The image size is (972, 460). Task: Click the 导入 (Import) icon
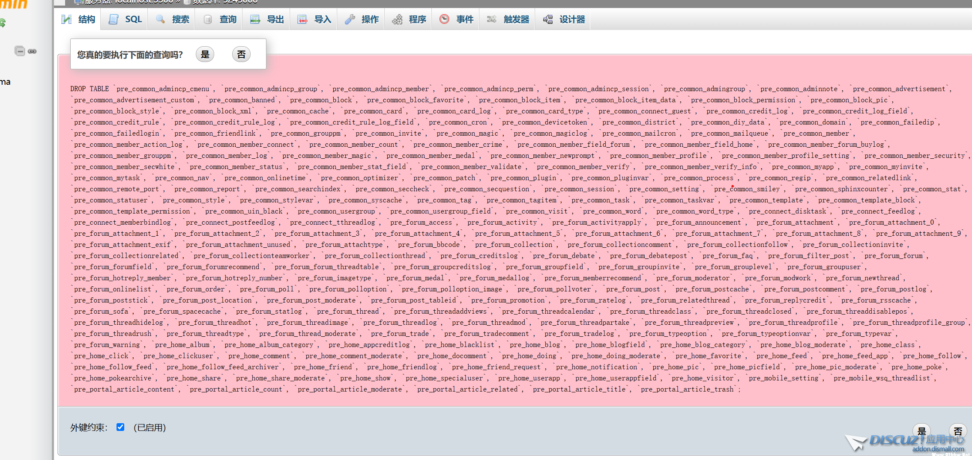302,19
